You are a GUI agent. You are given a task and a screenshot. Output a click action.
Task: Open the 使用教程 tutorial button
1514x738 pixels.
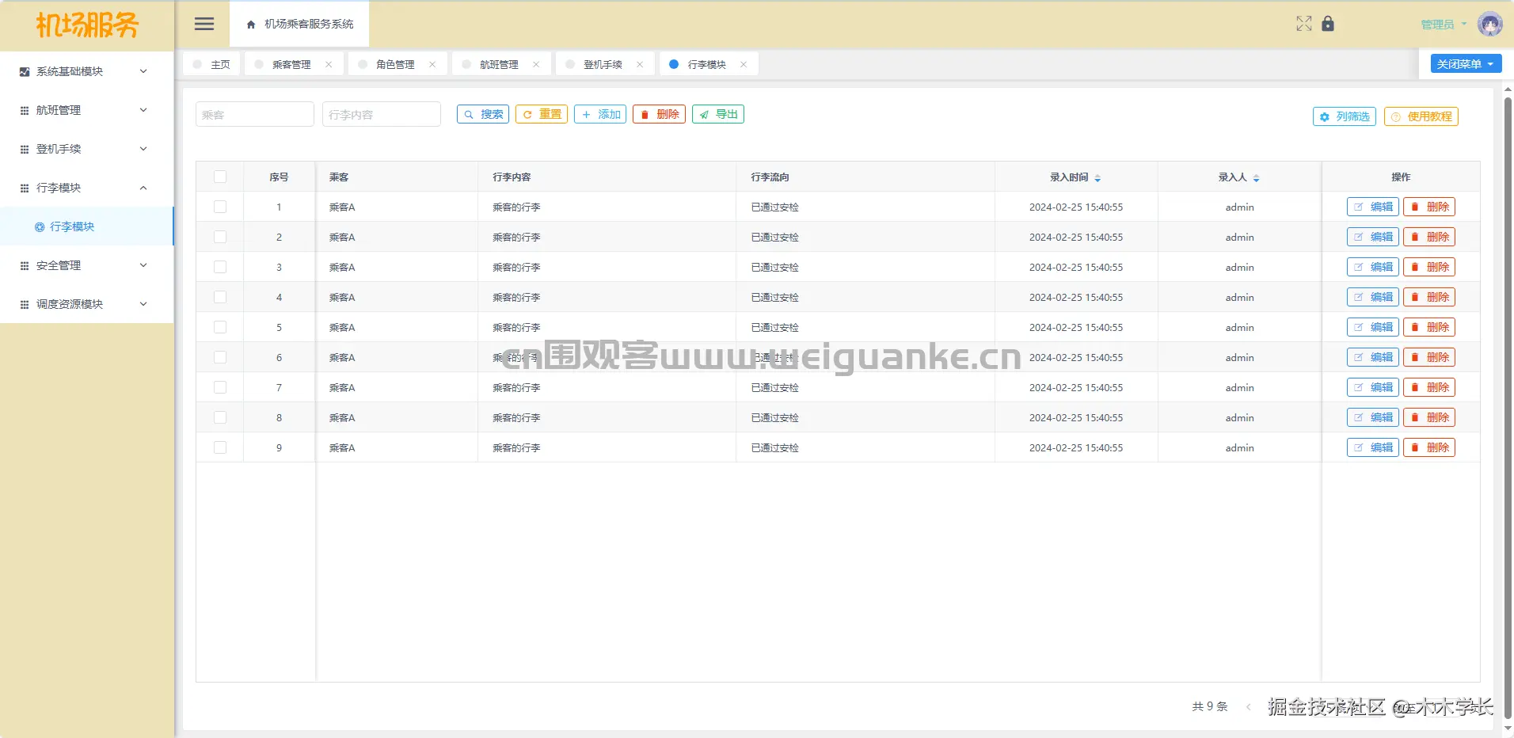pyautogui.click(x=1421, y=116)
